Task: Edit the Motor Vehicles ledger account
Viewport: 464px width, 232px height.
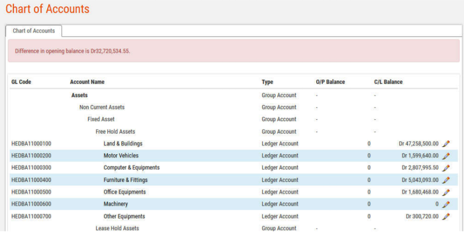Action: pyautogui.click(x=446, y=156)
